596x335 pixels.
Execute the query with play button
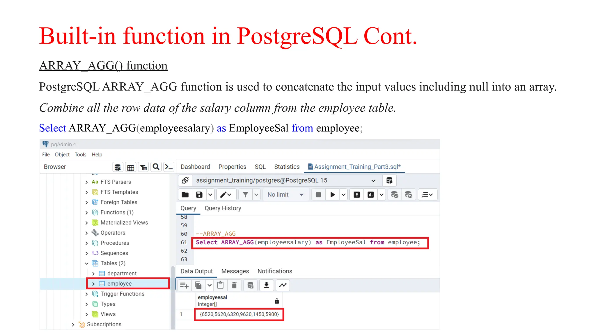point(333,195)
